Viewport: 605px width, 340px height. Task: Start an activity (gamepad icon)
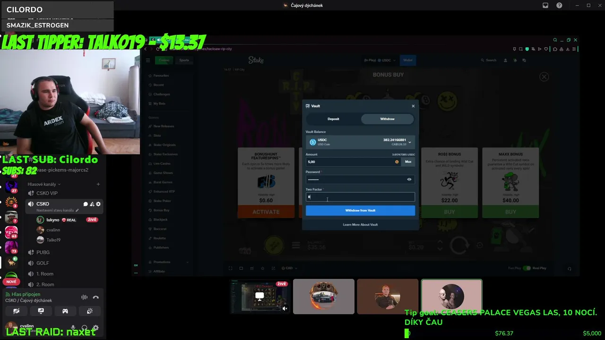(x=65, y=311)
